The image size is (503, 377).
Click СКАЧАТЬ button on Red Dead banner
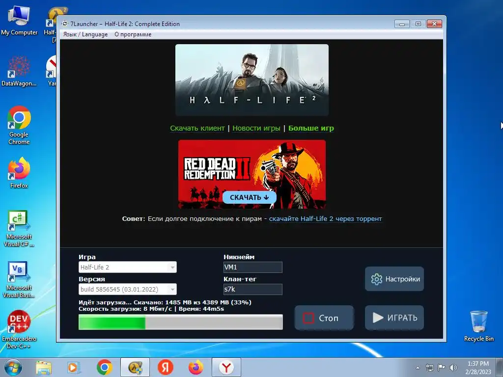click(249, 197)
